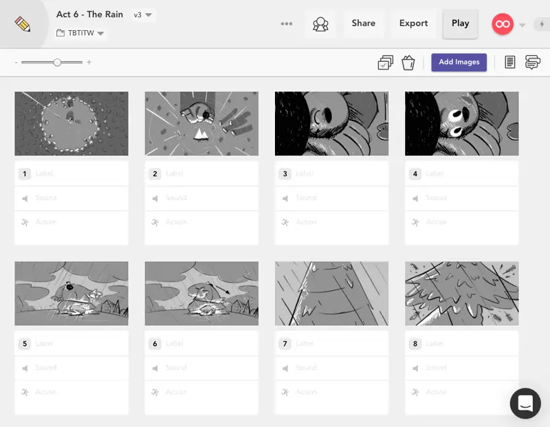Click the running-figure action icon in frame 4
Screen dimensions: 550x427
point(415,223)
